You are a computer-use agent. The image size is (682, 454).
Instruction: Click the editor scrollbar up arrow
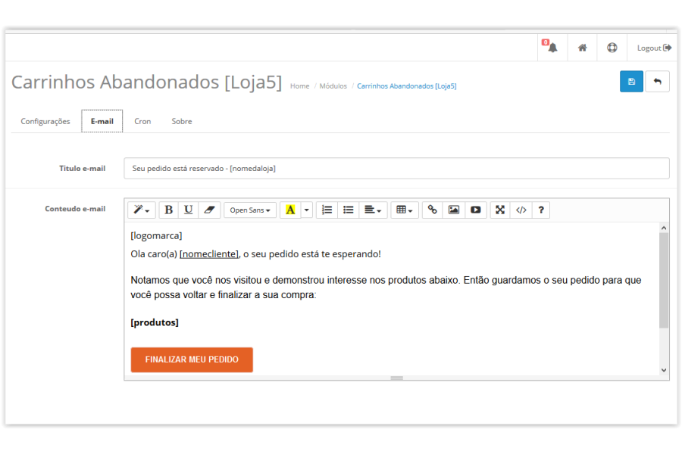tap(664, 228)
